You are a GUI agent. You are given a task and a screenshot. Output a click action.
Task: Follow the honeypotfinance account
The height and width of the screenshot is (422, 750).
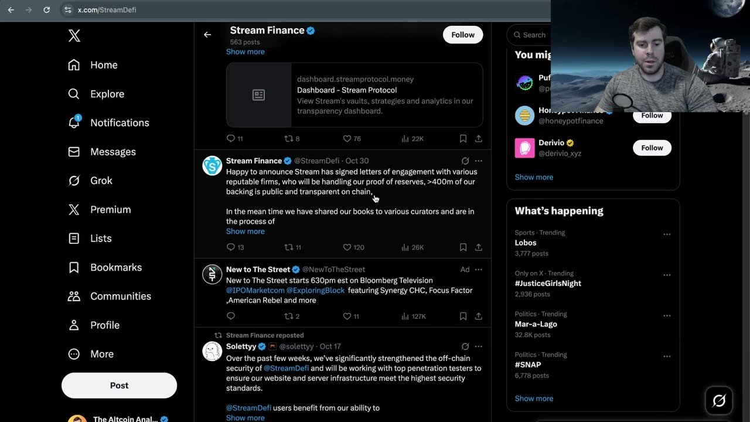652,115
